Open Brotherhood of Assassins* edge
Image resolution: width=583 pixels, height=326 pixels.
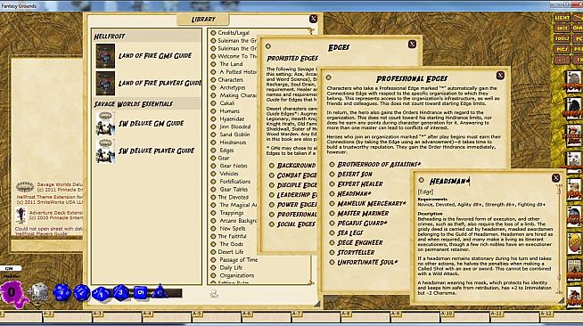coord(379,164)
